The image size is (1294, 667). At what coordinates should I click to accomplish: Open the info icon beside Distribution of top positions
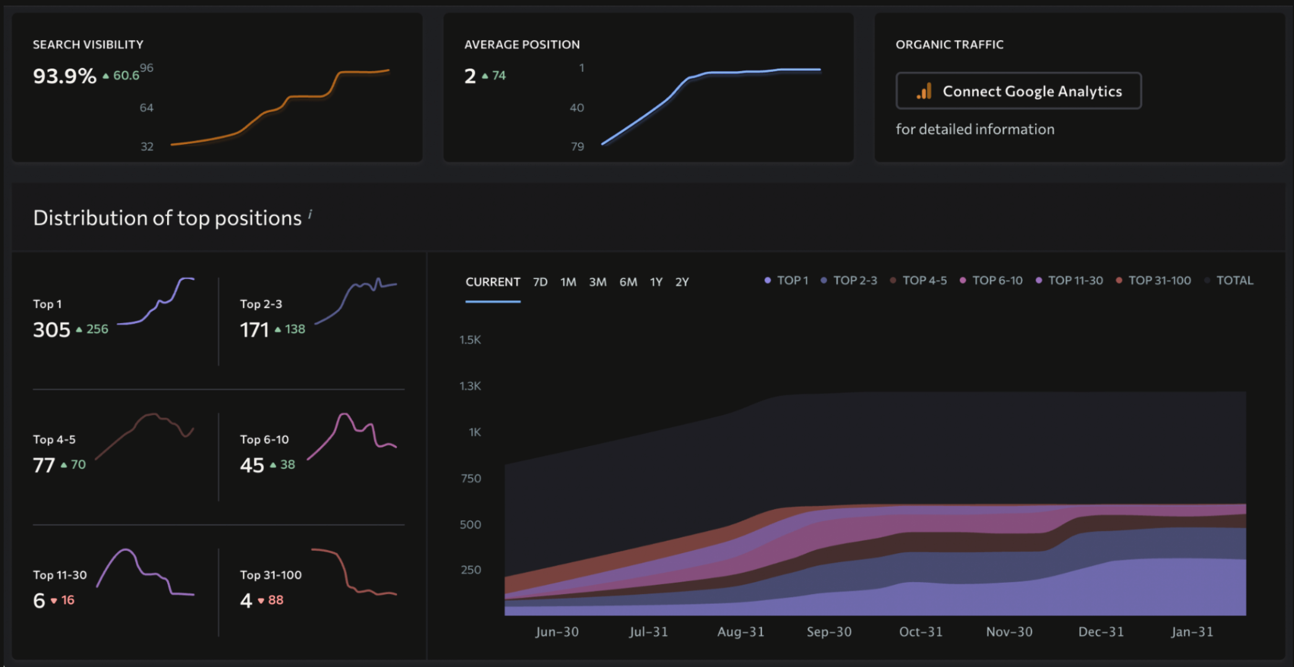pos(310,214)
